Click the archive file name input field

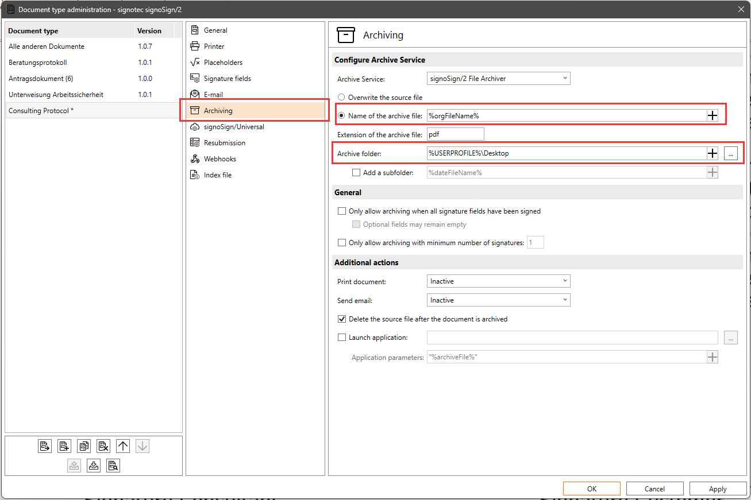coord(567,115)
